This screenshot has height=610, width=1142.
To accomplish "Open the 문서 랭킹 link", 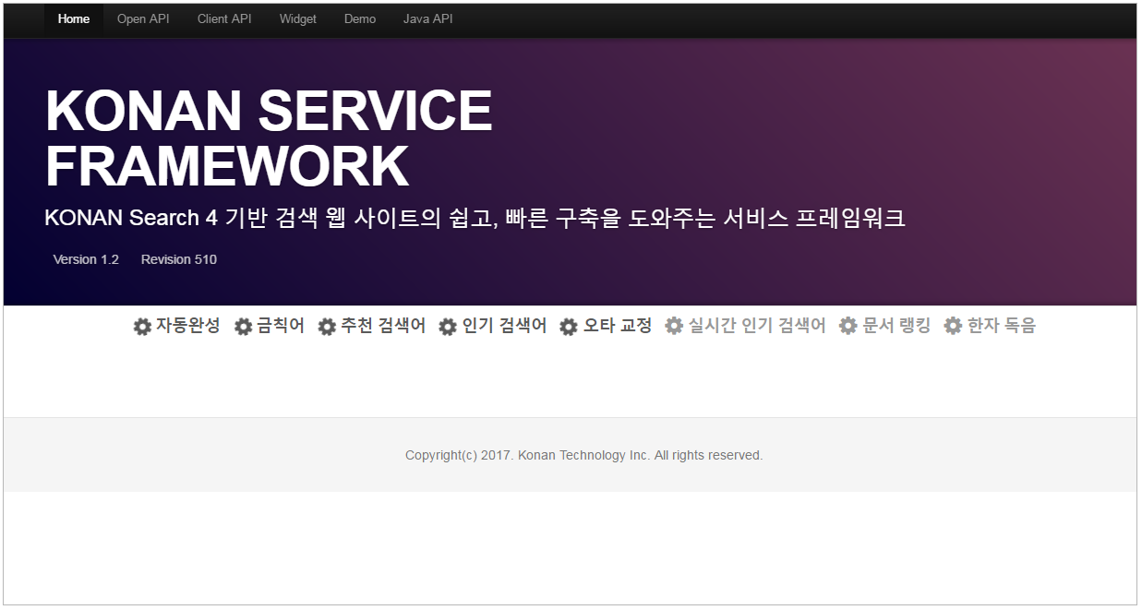I will 896,326.
